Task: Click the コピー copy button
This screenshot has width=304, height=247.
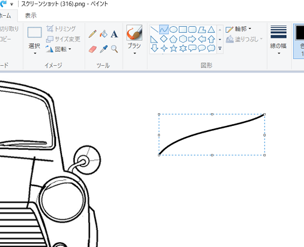Action: click(x=5, y=39)
